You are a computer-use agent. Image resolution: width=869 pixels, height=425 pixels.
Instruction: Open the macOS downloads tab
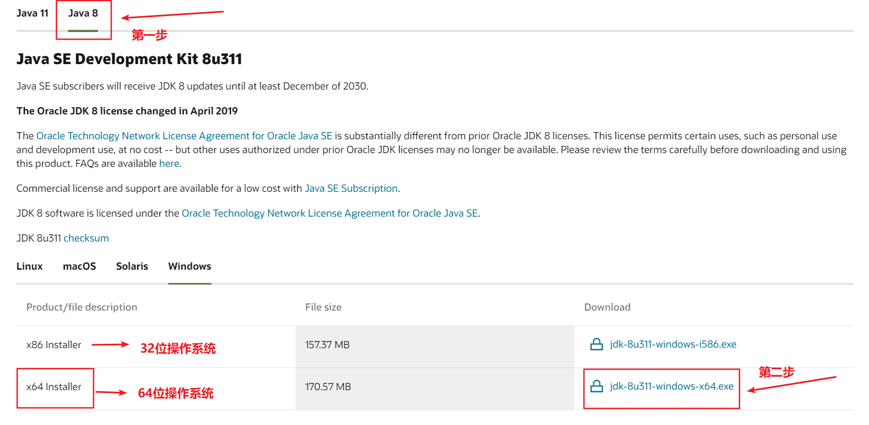tap(79, 266)
